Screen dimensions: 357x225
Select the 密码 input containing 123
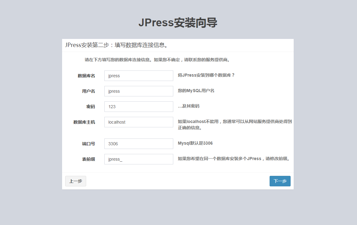pos(139,107)
